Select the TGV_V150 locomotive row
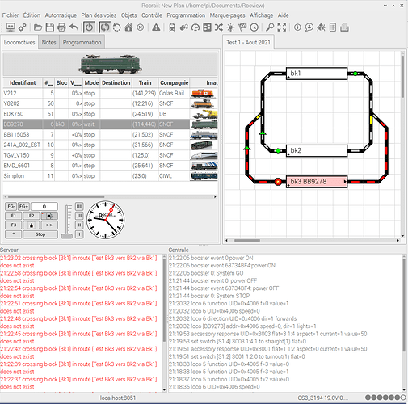Viewport: 408px width, 404px height. point(110,155)
